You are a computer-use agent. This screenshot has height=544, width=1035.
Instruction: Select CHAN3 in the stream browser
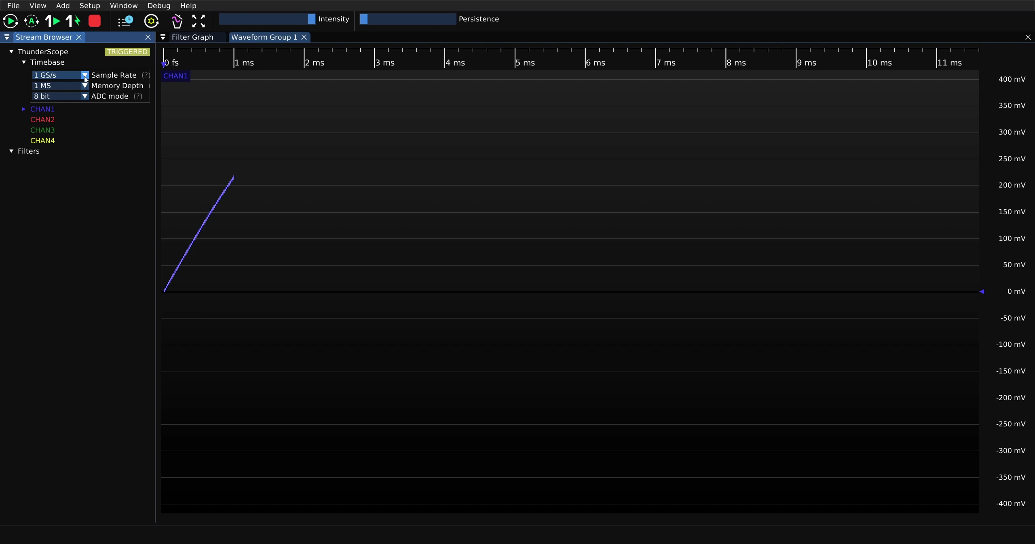pyautogui.click(x=42, y=130)
